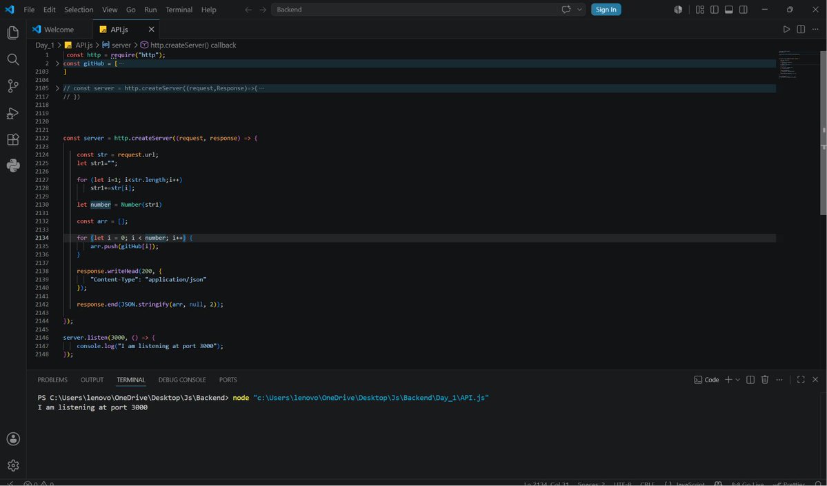
Task: Open the chat dropdown chevron
Action: [579, 10]
